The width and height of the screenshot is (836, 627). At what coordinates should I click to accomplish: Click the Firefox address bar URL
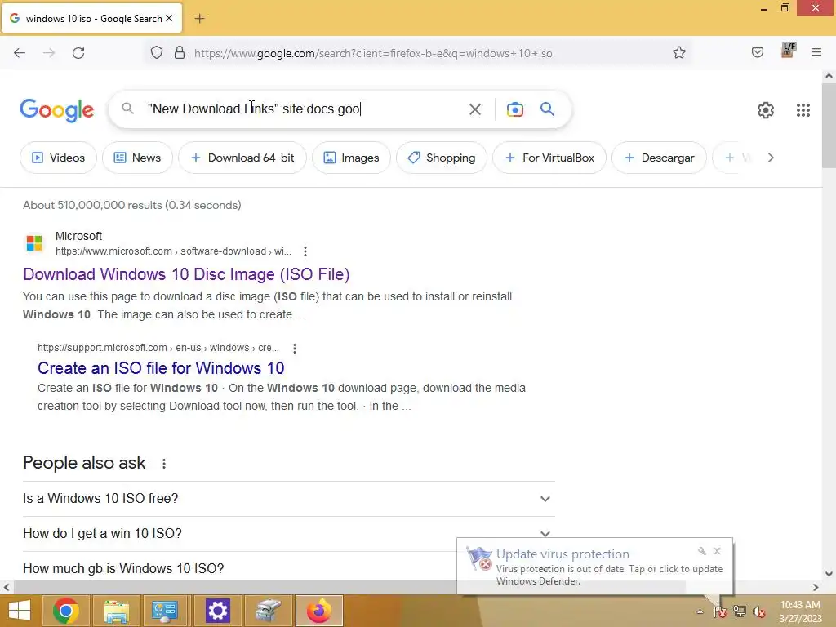[372, 53]
